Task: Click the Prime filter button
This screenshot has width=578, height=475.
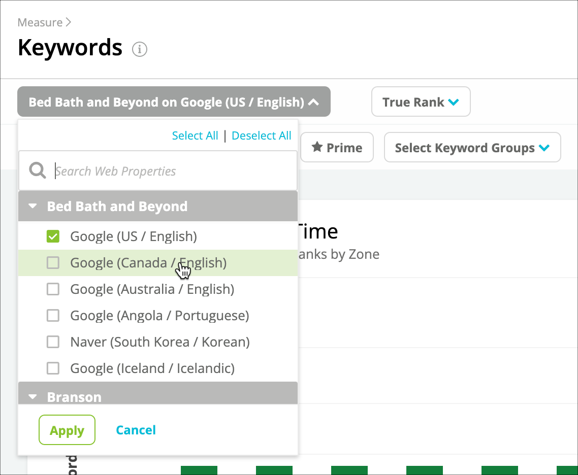Action: pos(337,147)
